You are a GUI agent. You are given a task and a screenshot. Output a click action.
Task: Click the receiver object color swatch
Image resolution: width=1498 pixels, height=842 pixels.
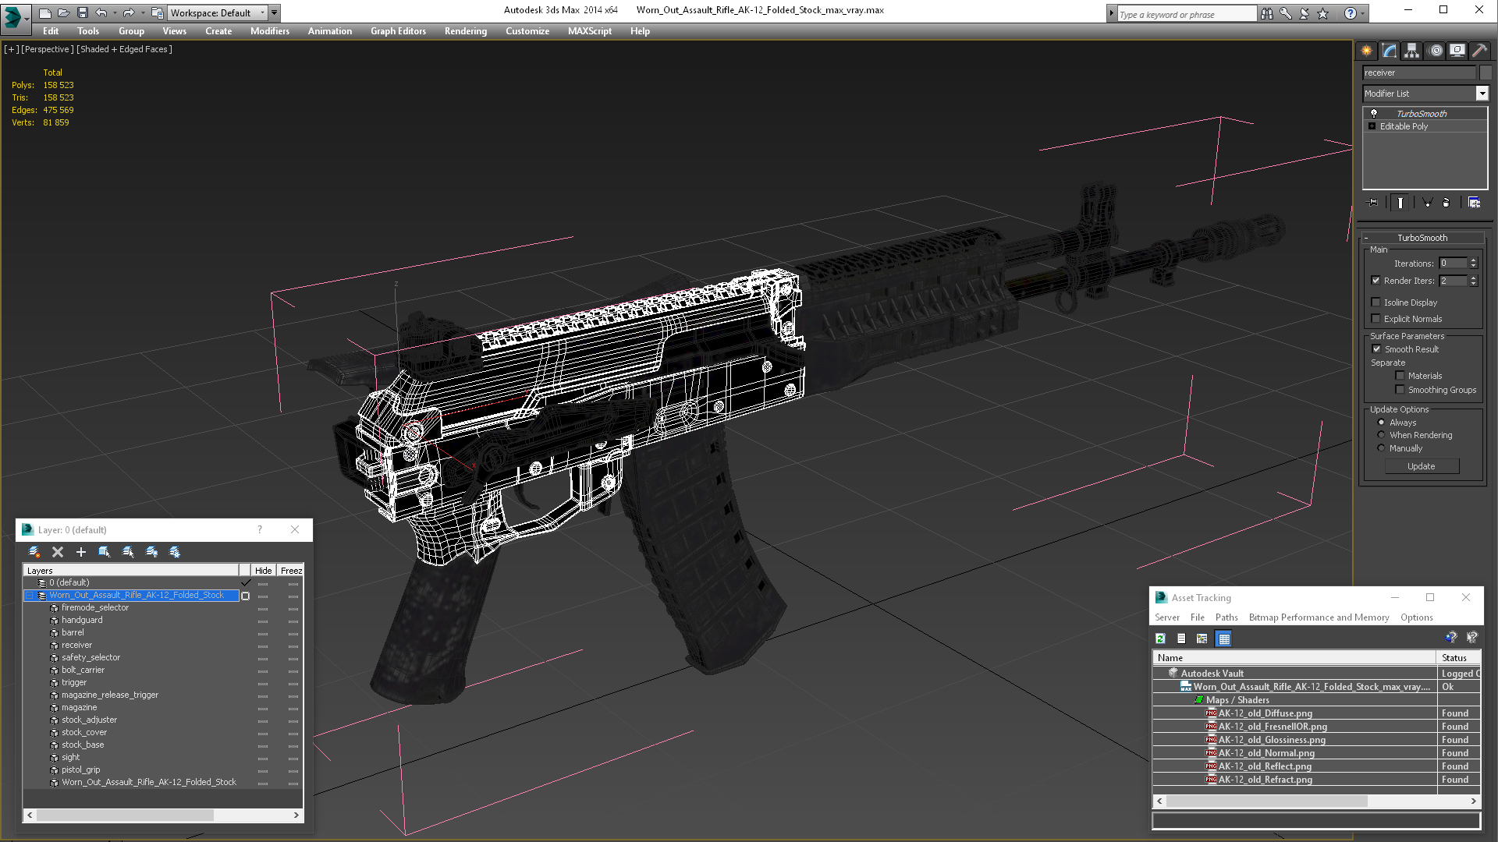(1486, 73)
